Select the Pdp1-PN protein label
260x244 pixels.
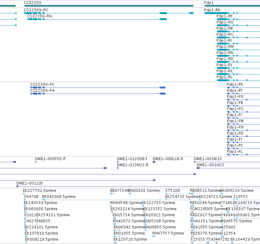235,127
